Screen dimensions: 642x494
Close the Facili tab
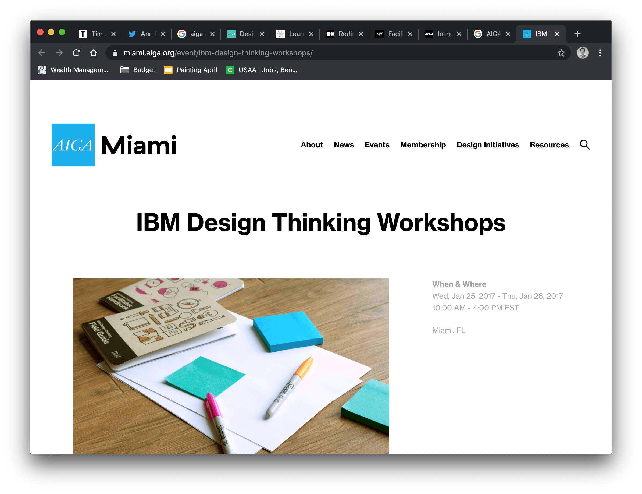(x=410, y=34)
